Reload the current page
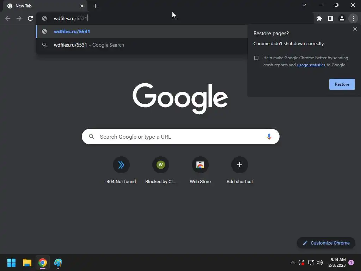 pos(30,18)
